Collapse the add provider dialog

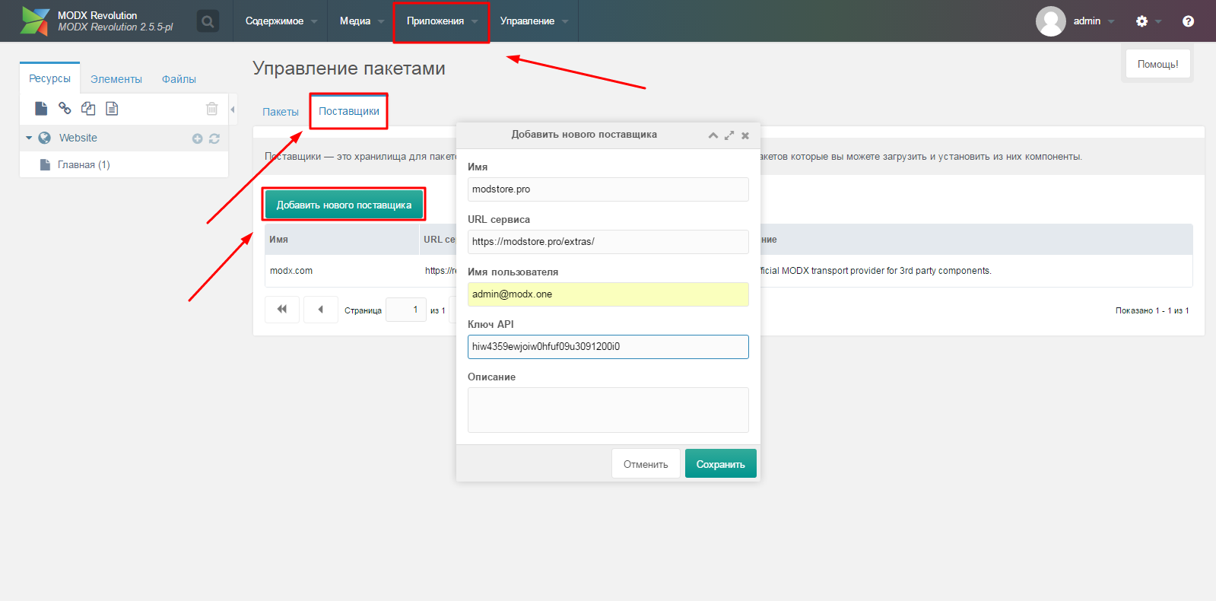pos(713,135)
